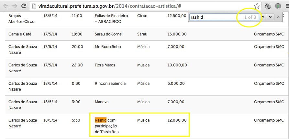Click the browser forward arrow
Screen dimensions: 289x139
[x=14, y=6]
